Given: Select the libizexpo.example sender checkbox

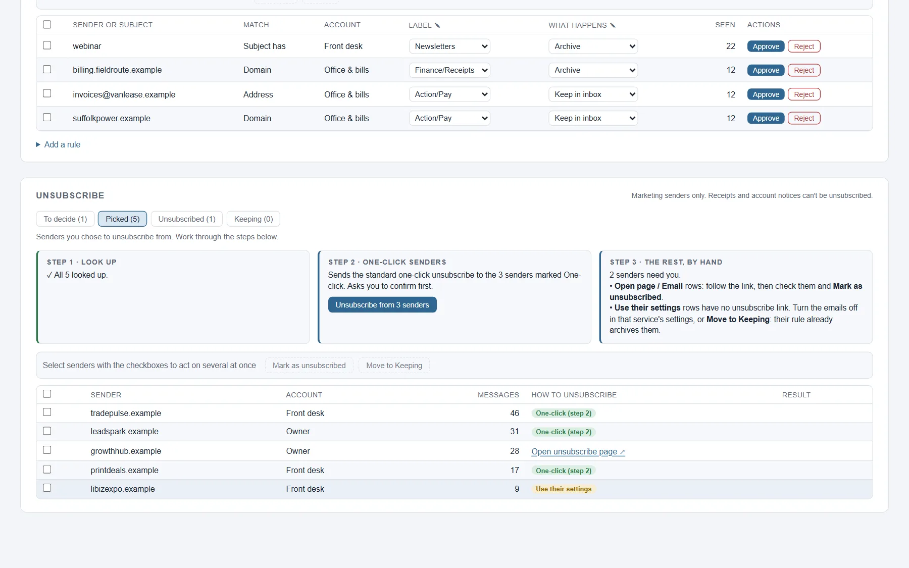Looking at the screenshot, I should click(47, 488).
